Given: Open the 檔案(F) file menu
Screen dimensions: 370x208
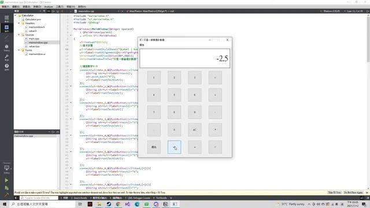Looking at the screenshot, I should pyautogui.click(x=5, y=6).
